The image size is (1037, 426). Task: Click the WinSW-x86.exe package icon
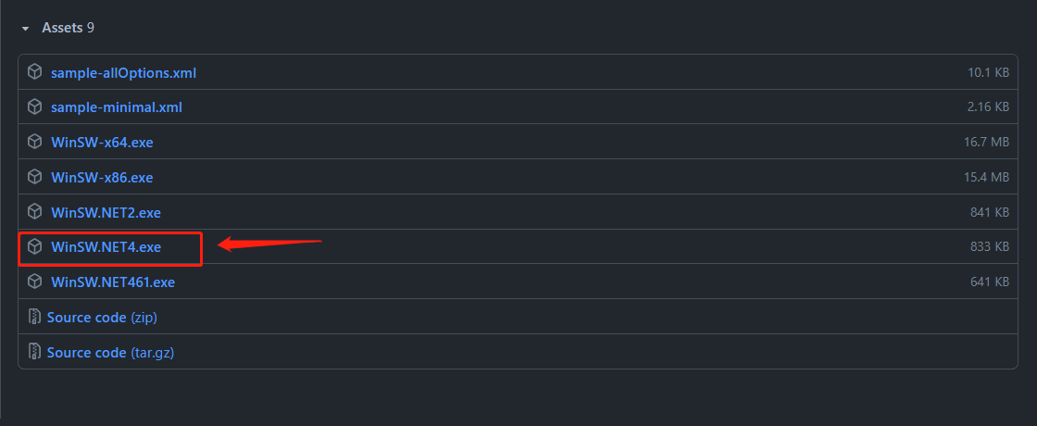click(34, 177)
